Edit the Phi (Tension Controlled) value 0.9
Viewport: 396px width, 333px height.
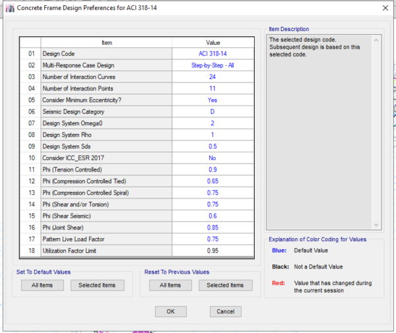[213, 169]
